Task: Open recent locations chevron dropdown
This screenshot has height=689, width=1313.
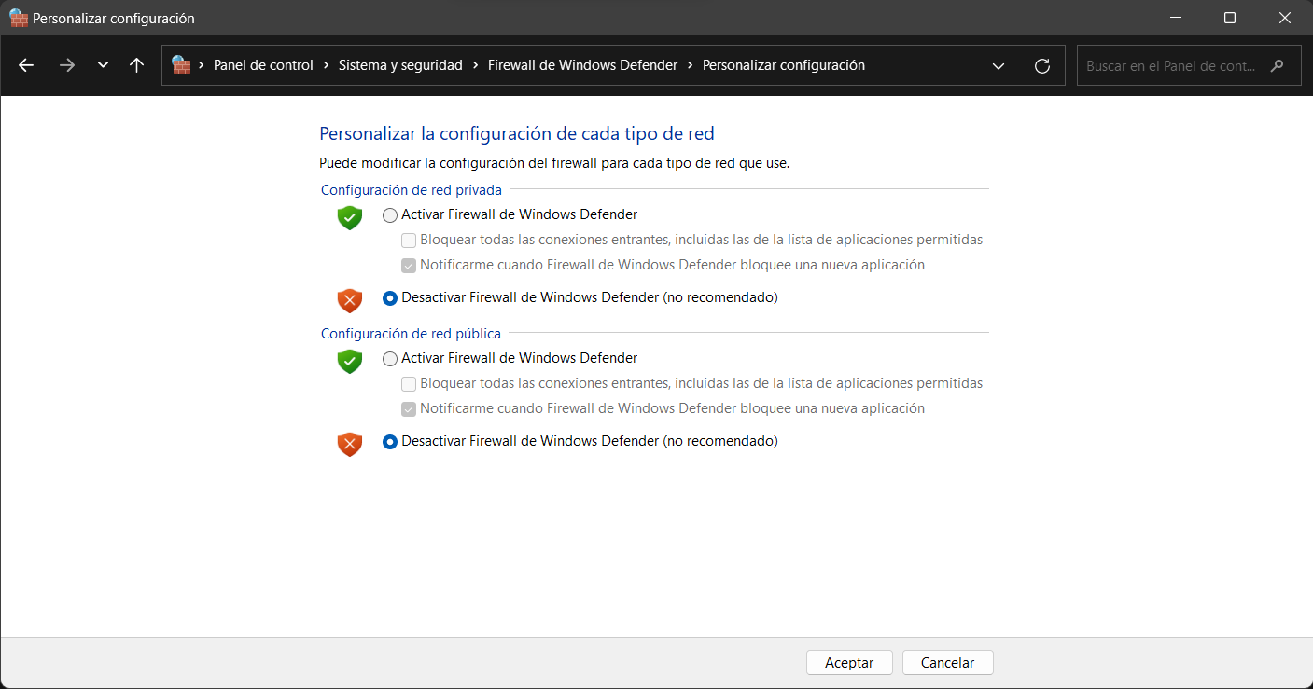Action: (103, 65)
